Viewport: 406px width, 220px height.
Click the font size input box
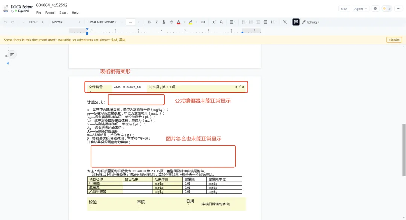point(130,22)
